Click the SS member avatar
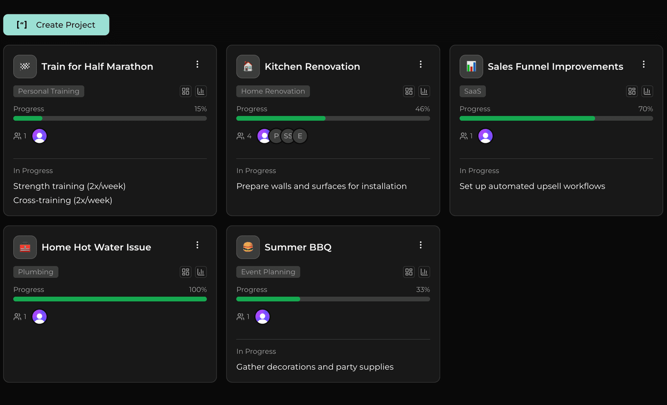Viewport: 667px width, 405px height. coord(288,136)
